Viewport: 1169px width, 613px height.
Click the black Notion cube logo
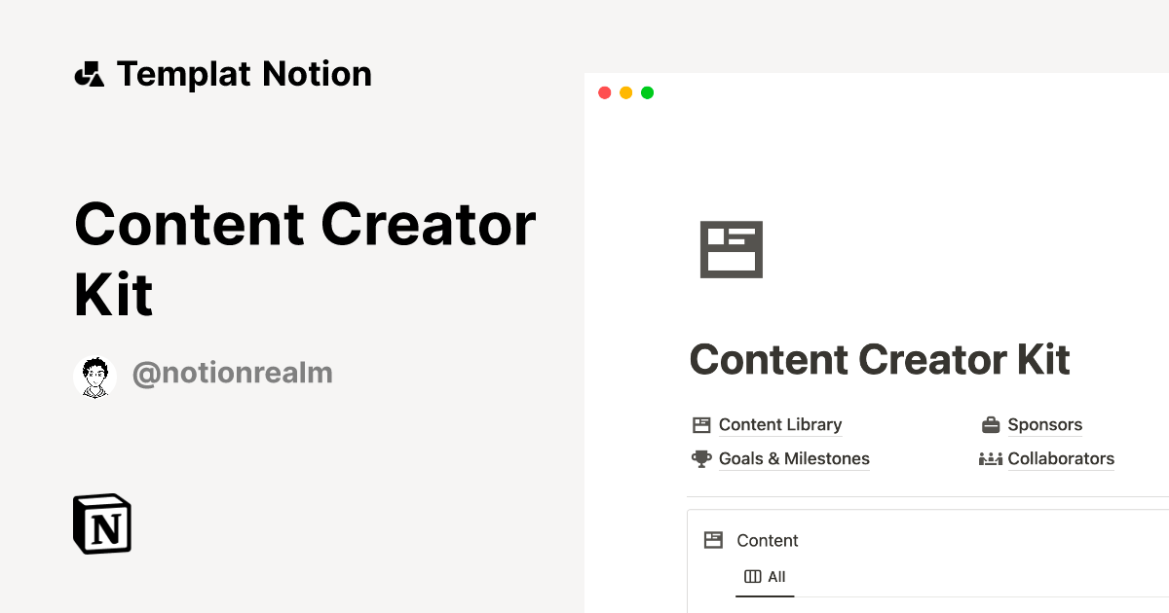click(102, 523)
